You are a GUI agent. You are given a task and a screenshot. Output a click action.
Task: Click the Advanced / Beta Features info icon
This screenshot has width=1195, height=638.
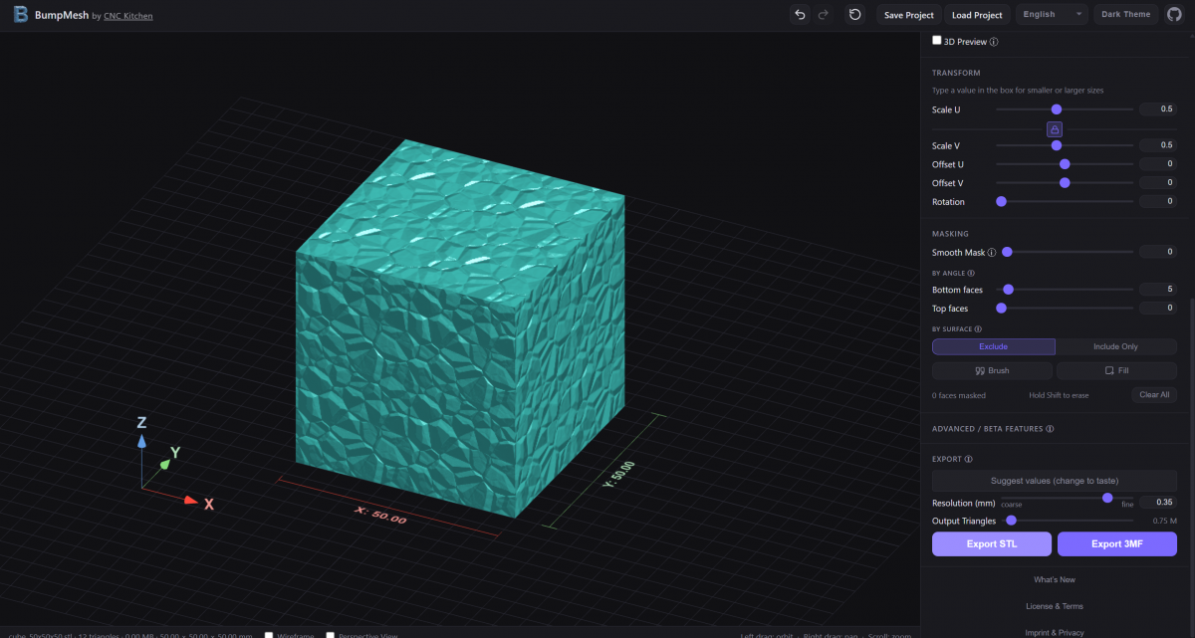click(1051, 429)
